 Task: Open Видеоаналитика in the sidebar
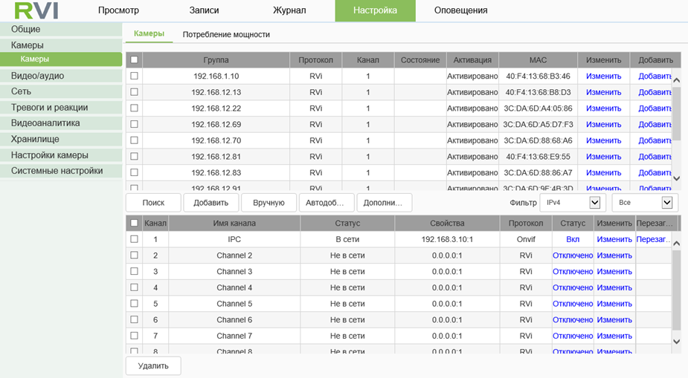[x=45, y=123]
